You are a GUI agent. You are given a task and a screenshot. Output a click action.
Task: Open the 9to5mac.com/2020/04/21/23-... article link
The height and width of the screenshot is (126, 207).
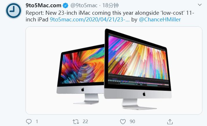click(x=90, y=20)
